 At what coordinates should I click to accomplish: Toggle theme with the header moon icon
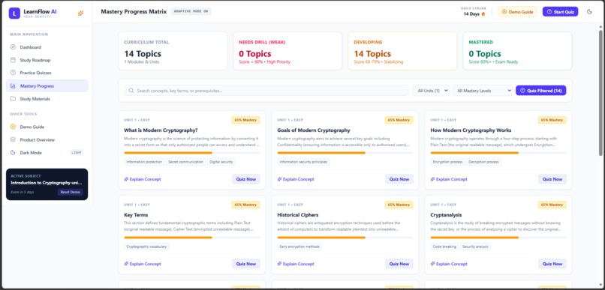coord(589,12)
